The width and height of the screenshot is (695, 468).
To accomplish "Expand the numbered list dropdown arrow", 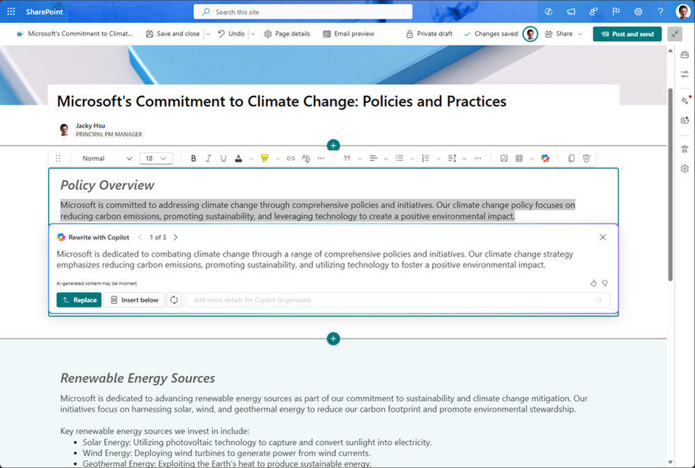I will tap(438, 159).
